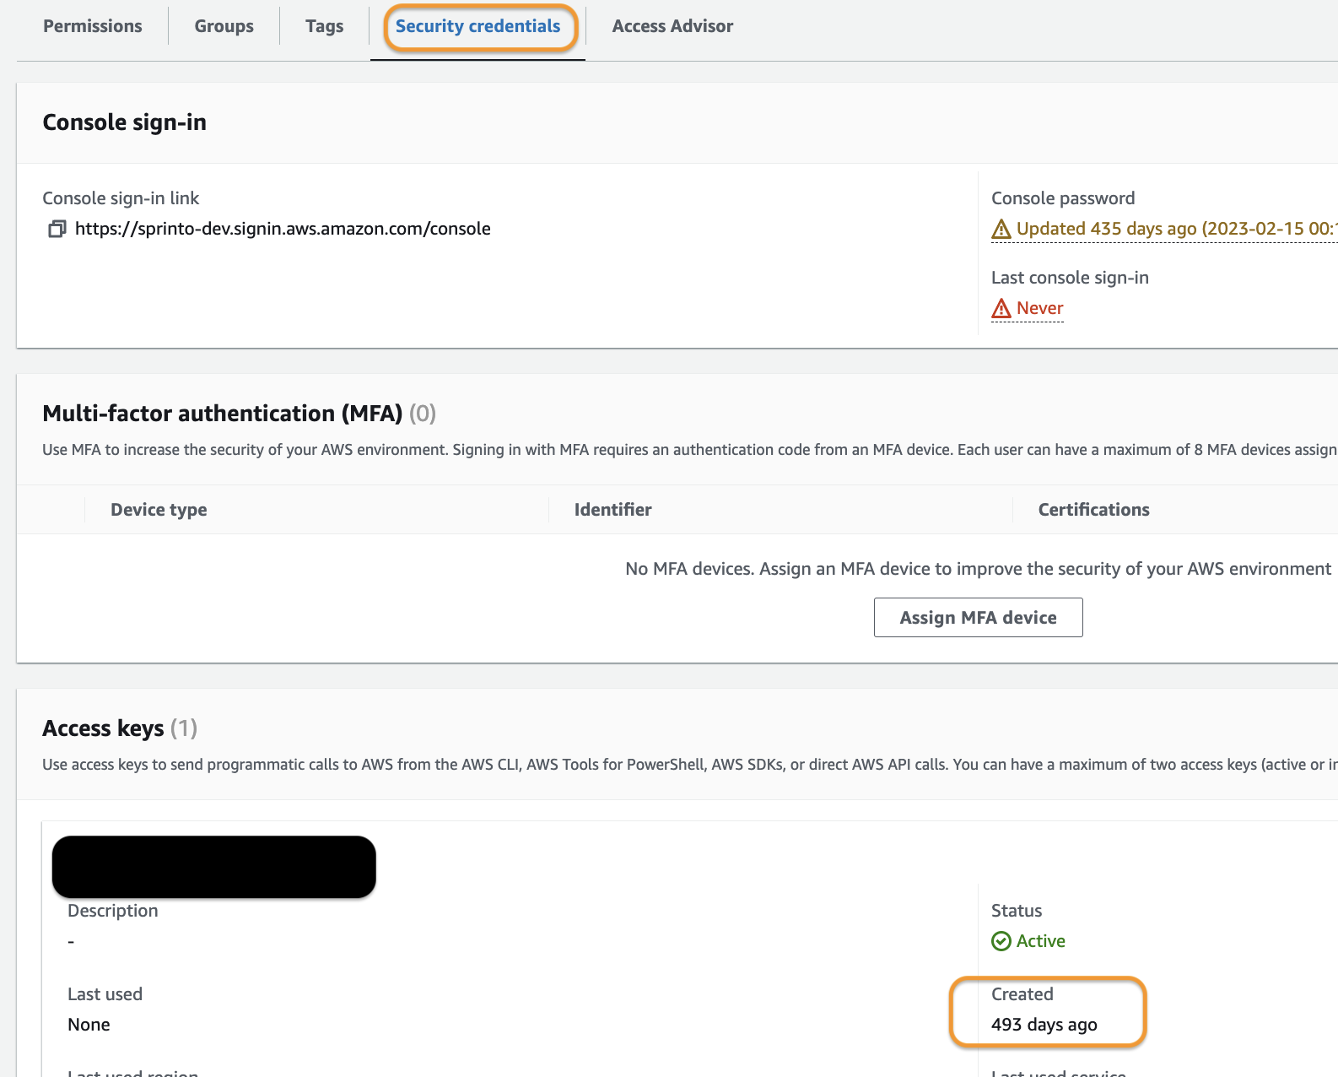The image size is (1338, 1077).
Task: Click the Assign MFA device button
Action: [979, 617]
